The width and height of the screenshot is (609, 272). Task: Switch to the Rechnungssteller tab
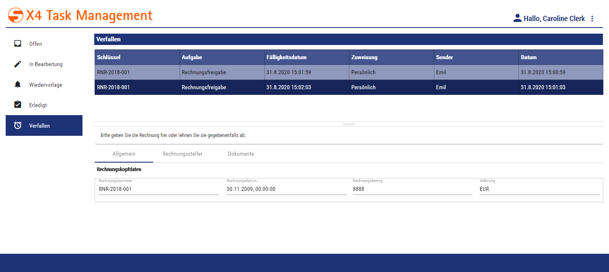click(x=182, y=154)
